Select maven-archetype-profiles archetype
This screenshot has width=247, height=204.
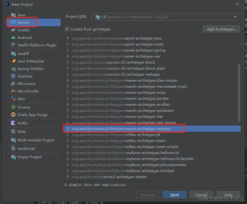(x=152, y=105)
